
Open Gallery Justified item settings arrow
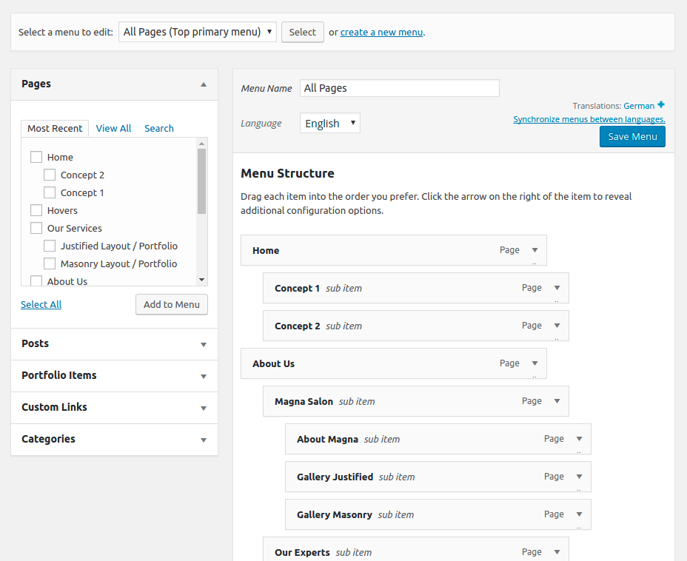pos(579,477)
